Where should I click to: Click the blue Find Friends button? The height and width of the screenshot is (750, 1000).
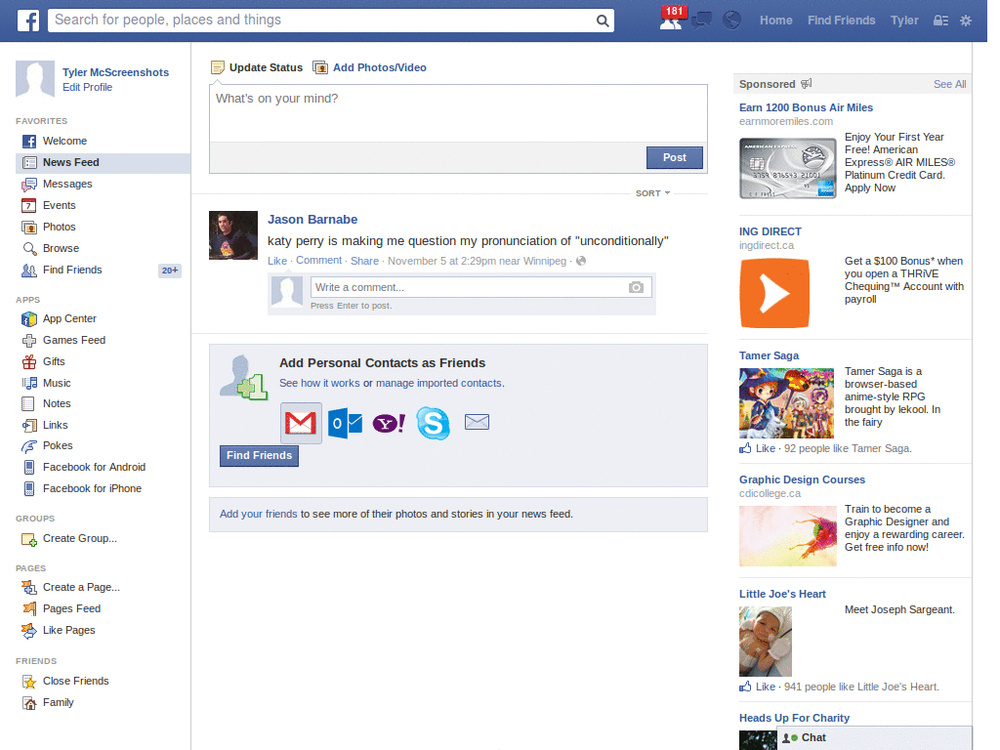(259, 455)
